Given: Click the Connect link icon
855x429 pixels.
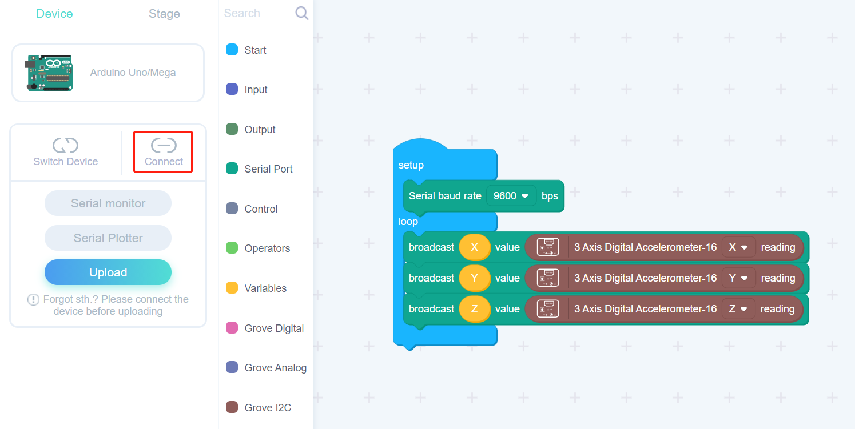Looking at the screenshot, I should [x=164, y=145].
